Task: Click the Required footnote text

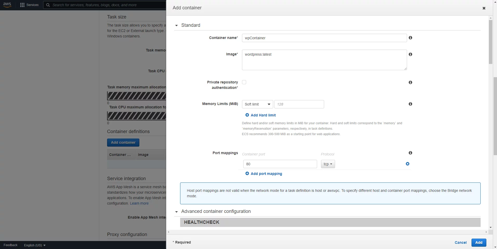Action: [182, 242]
